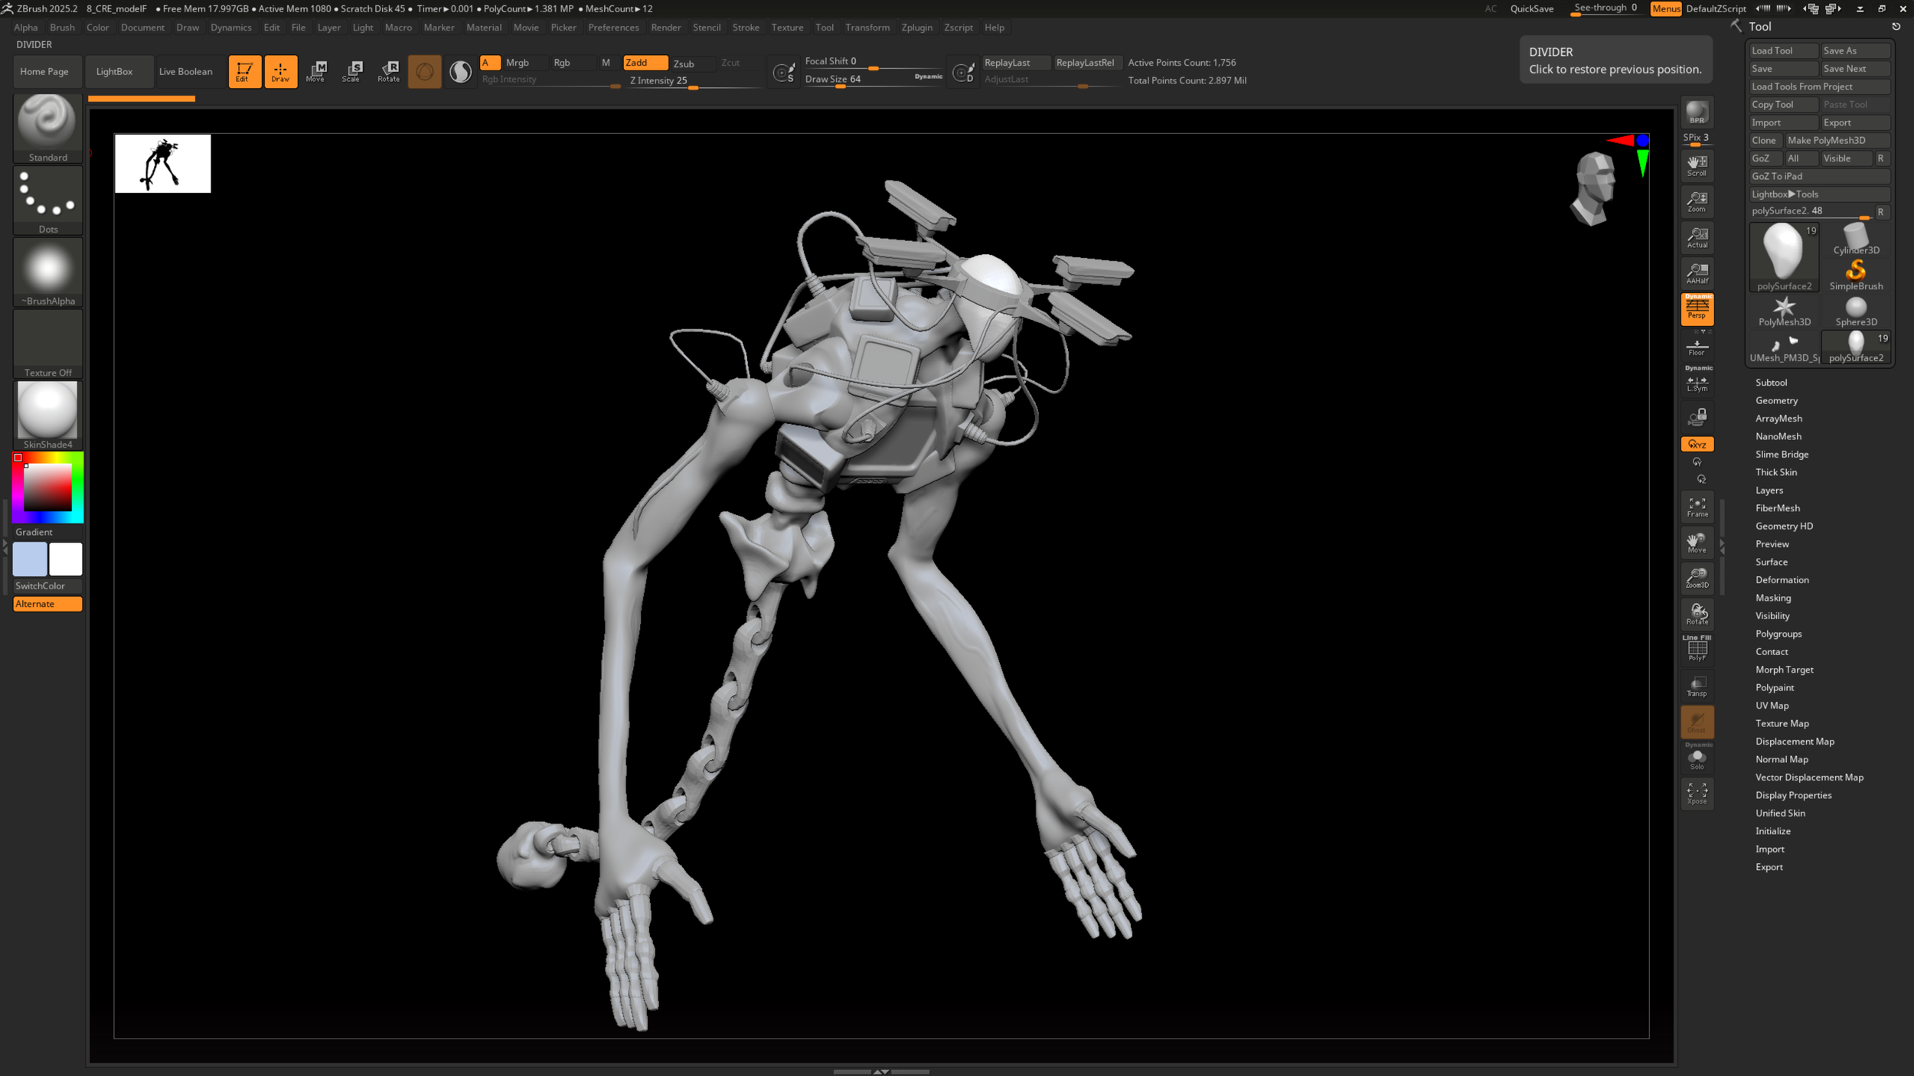Image resolution: width=1914 pixels, height=1076 pixels.
Task: Select the Scale transform tool
Action: (x=351, y=71)
